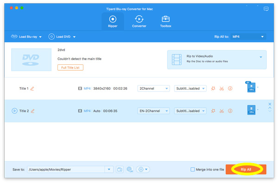Open effects editor for Title 2

pyautogui.click(x=213, y=111)
